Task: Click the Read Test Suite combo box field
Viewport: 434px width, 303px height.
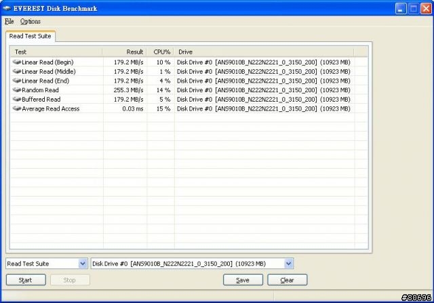Action: 47,264
